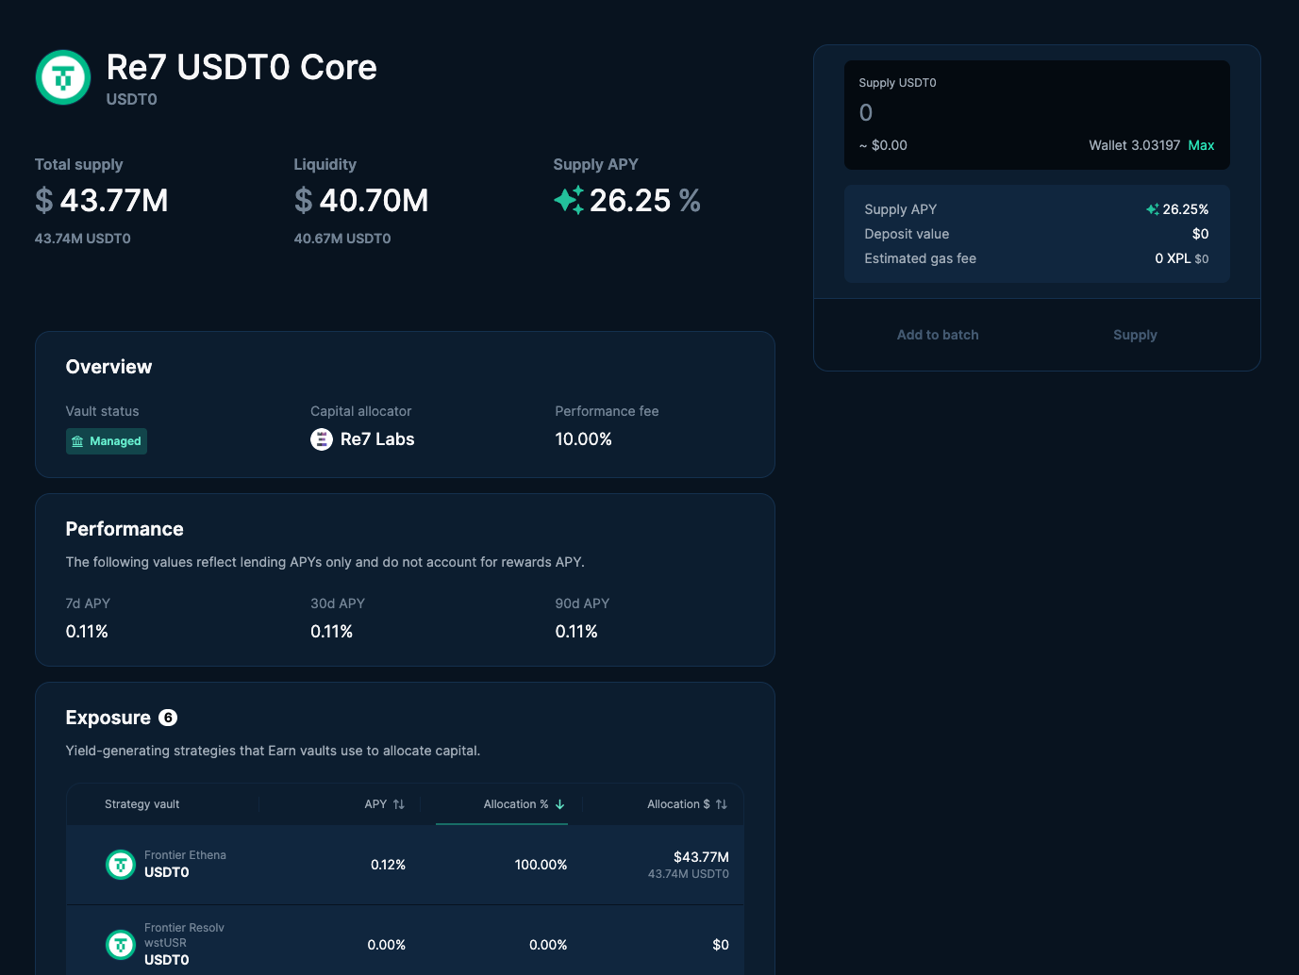Click the sparkle icon beside 26.25 % APY
Image resolution: width=1299 pixels, height=975 pixels.
pos(569,200)
